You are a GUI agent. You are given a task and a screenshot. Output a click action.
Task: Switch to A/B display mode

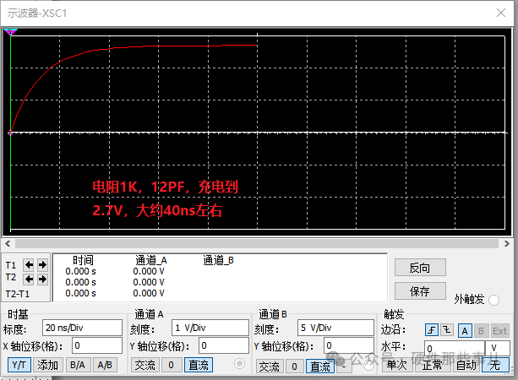[105, 365]
